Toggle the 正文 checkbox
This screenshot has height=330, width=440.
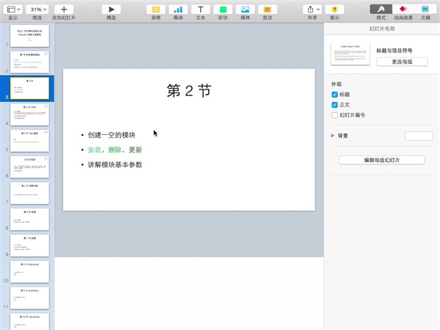(334, 105)
